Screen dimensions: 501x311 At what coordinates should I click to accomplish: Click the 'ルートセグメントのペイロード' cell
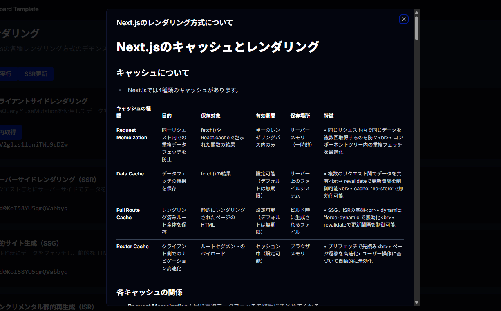click(x=223, y=250)
